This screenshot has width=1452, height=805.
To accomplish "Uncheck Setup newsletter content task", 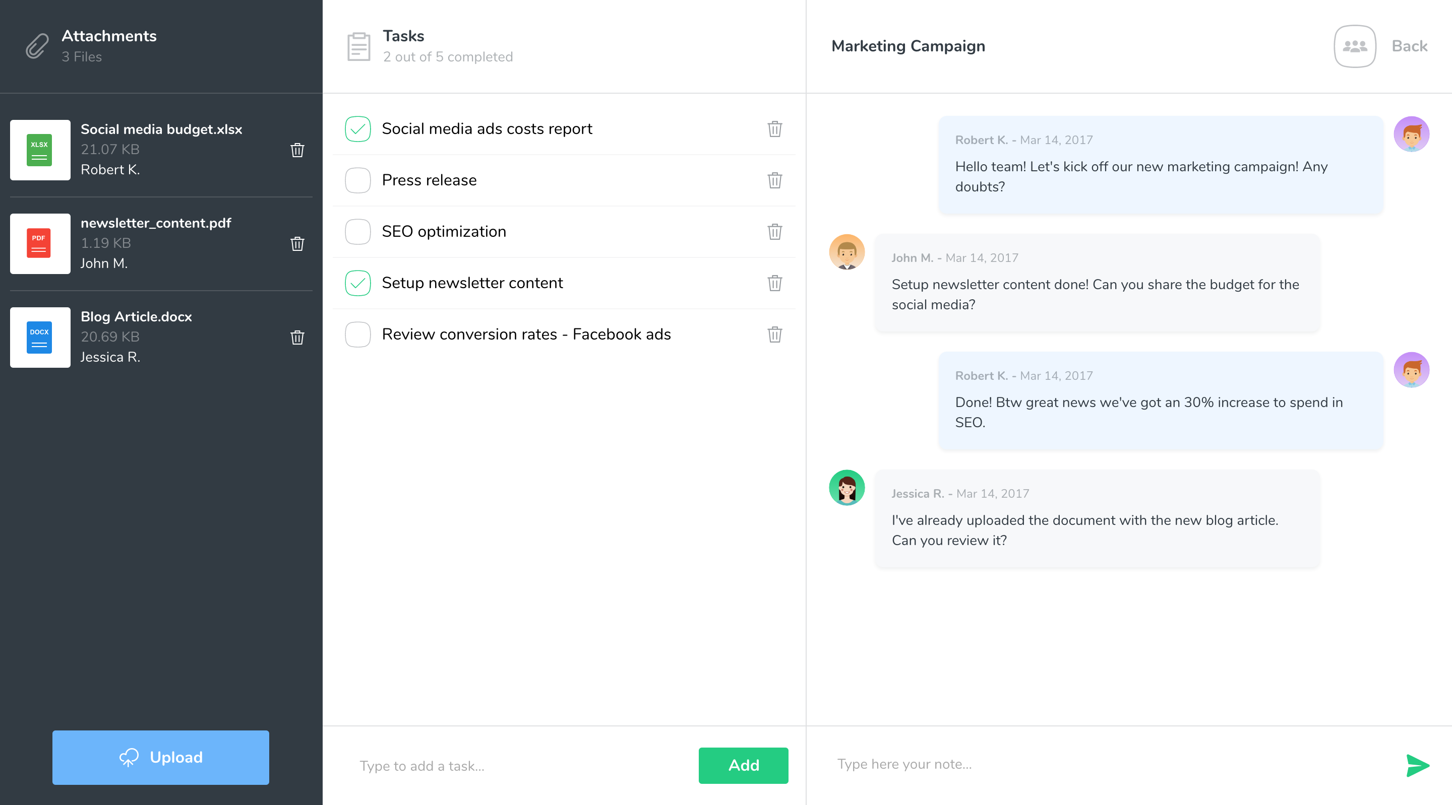I will pyautogui.click(x=357, y=283).
